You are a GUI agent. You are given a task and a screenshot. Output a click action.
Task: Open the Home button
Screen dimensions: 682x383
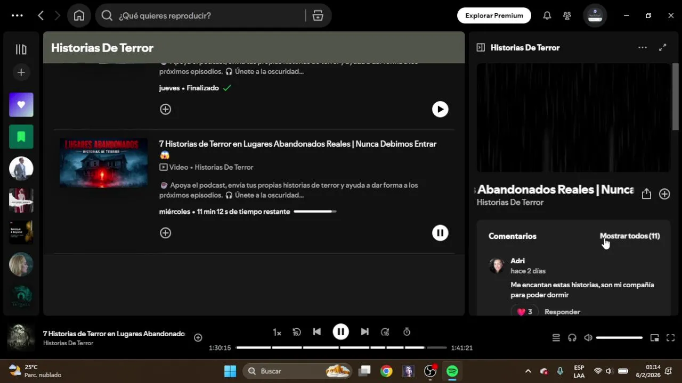click(x=79, y=15)
